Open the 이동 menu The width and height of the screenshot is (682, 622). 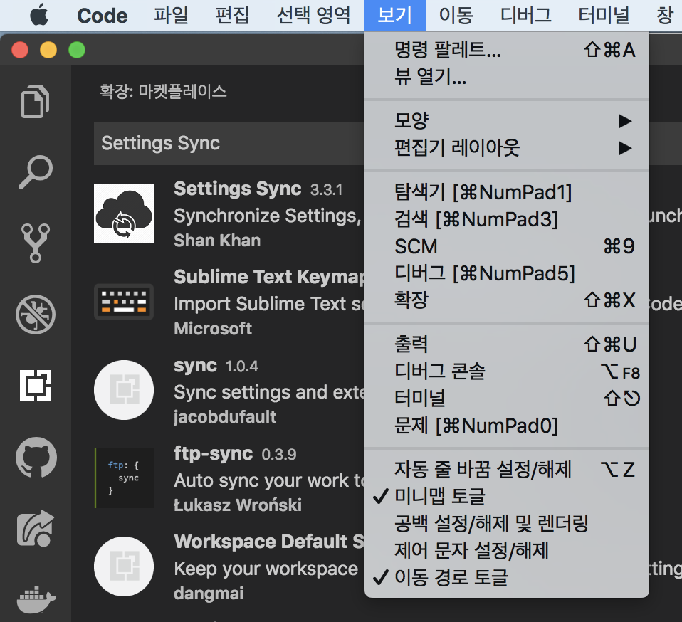(x=456, y=16)
